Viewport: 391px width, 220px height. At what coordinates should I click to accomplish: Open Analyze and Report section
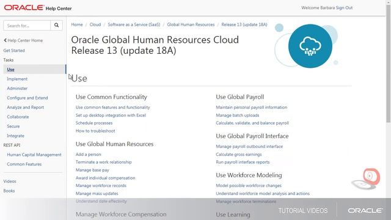[x=26, y=108]
